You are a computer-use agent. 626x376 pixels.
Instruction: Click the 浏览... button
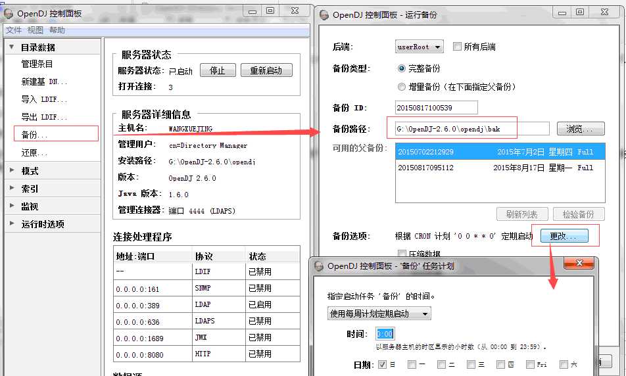point(581,129)
